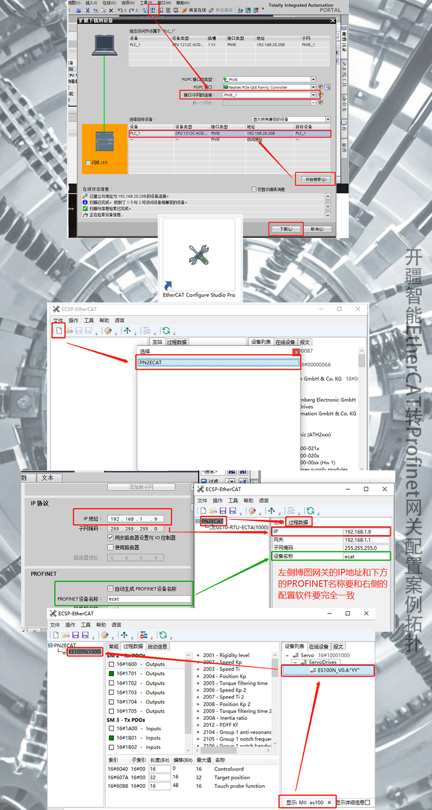Collapse the Servo 16#10001000 tree node

287,656
